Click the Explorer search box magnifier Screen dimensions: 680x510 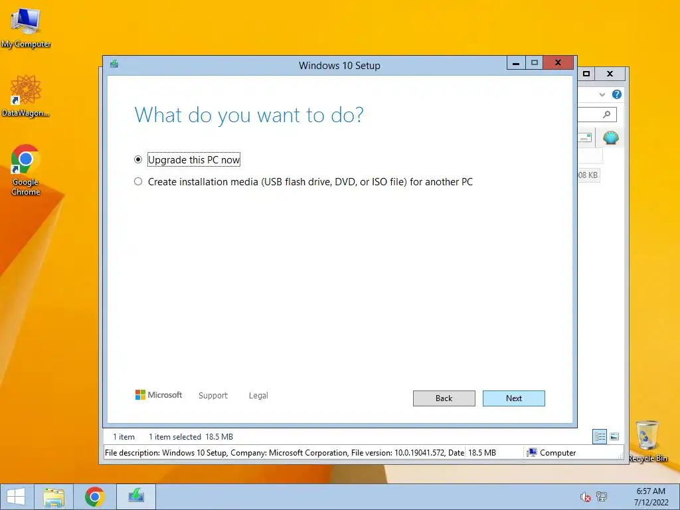click(606, 114)
